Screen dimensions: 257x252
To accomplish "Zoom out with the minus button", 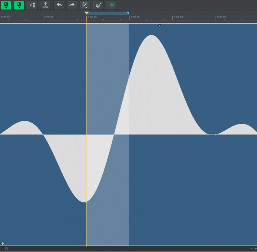I will [x=251, y=249].
